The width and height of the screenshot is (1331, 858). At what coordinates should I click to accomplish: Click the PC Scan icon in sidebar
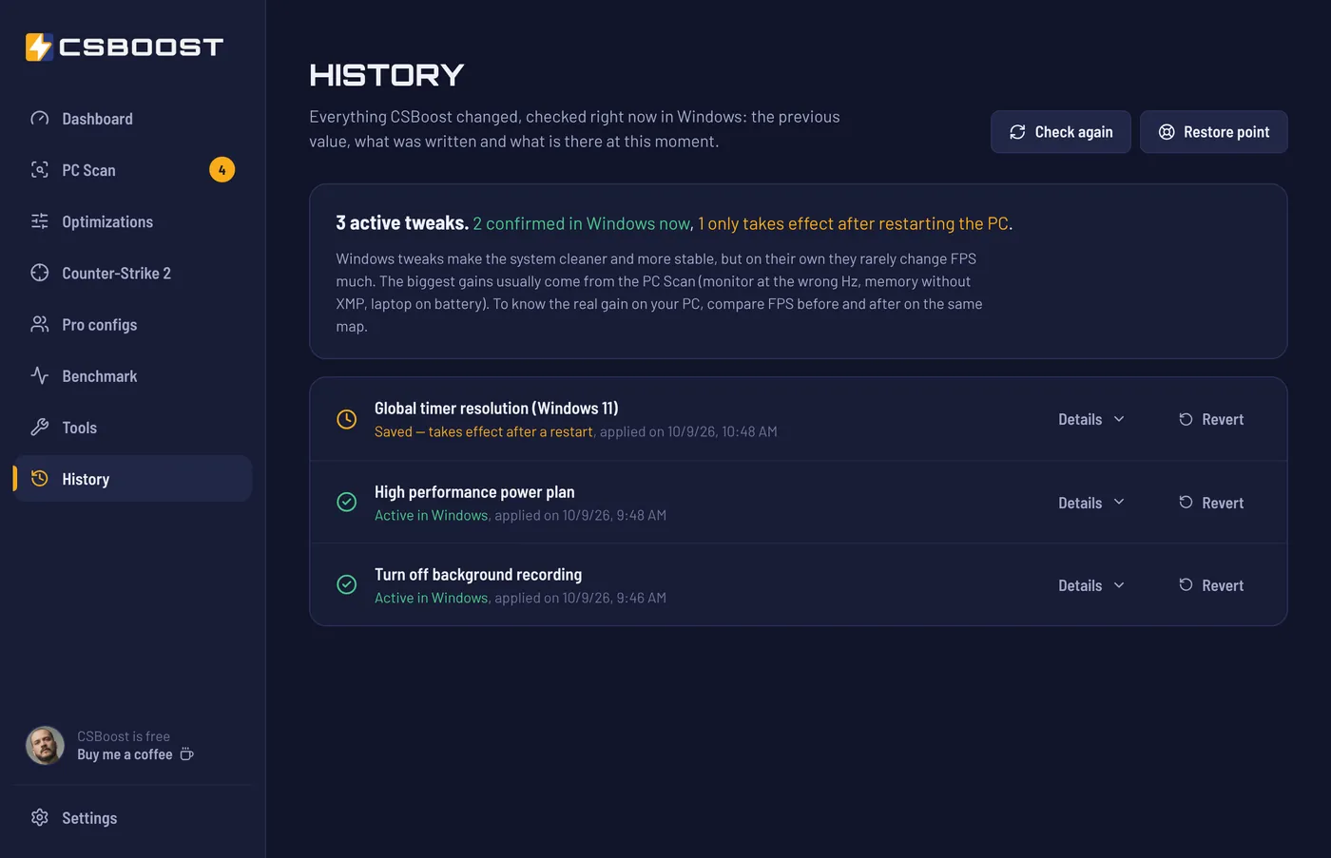coord(40,170)
